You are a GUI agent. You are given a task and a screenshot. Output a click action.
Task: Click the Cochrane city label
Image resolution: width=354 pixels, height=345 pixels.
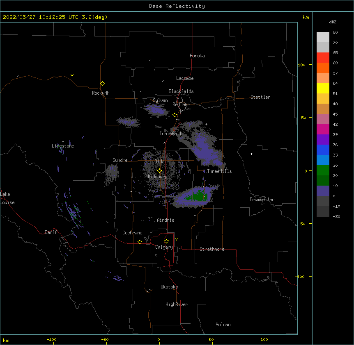[x=132, y=233]
